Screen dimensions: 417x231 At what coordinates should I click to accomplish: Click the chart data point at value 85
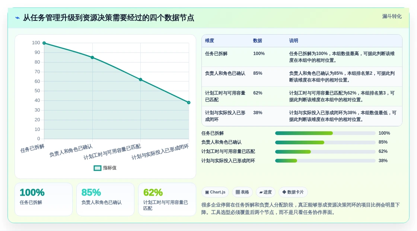tap(92, 57)
